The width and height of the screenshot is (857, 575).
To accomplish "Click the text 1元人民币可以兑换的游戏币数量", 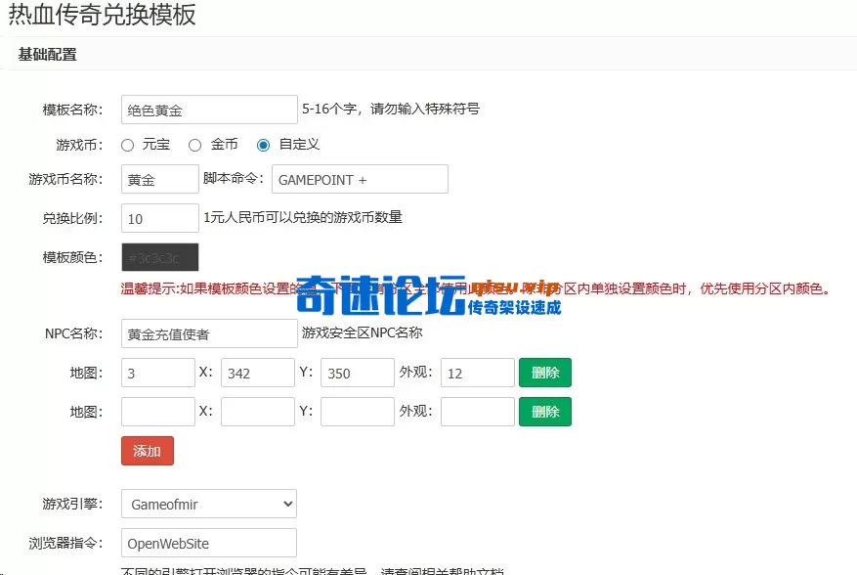I will 303,217.
